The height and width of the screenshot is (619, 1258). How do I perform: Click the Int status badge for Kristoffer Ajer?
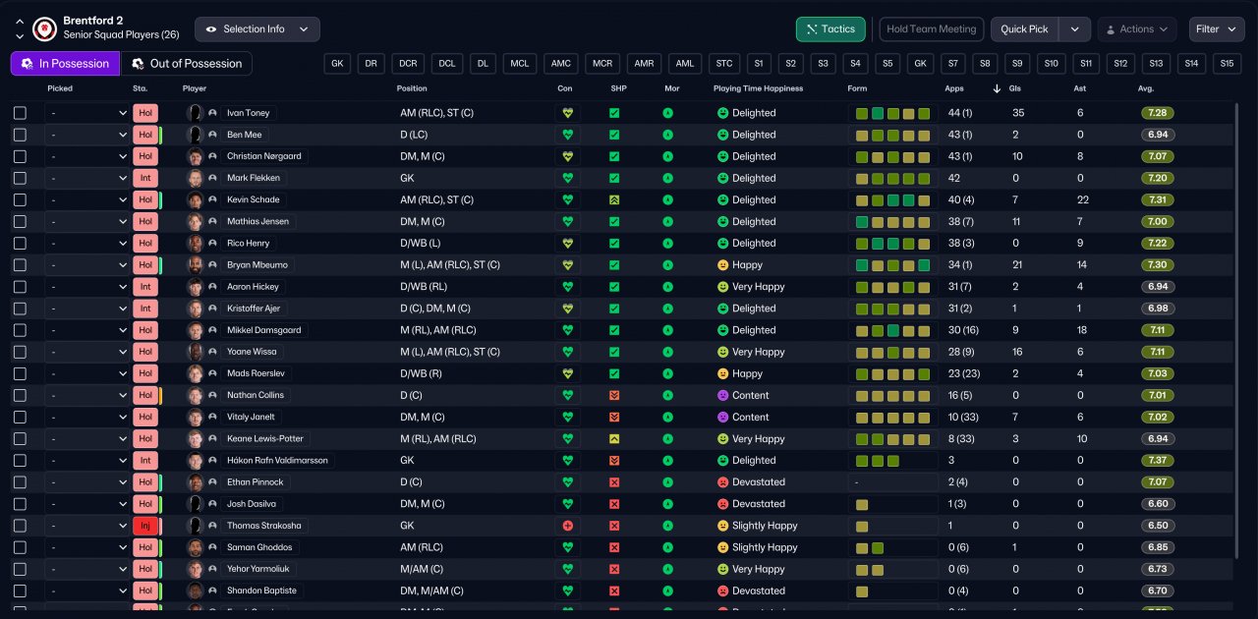point(145,309)
